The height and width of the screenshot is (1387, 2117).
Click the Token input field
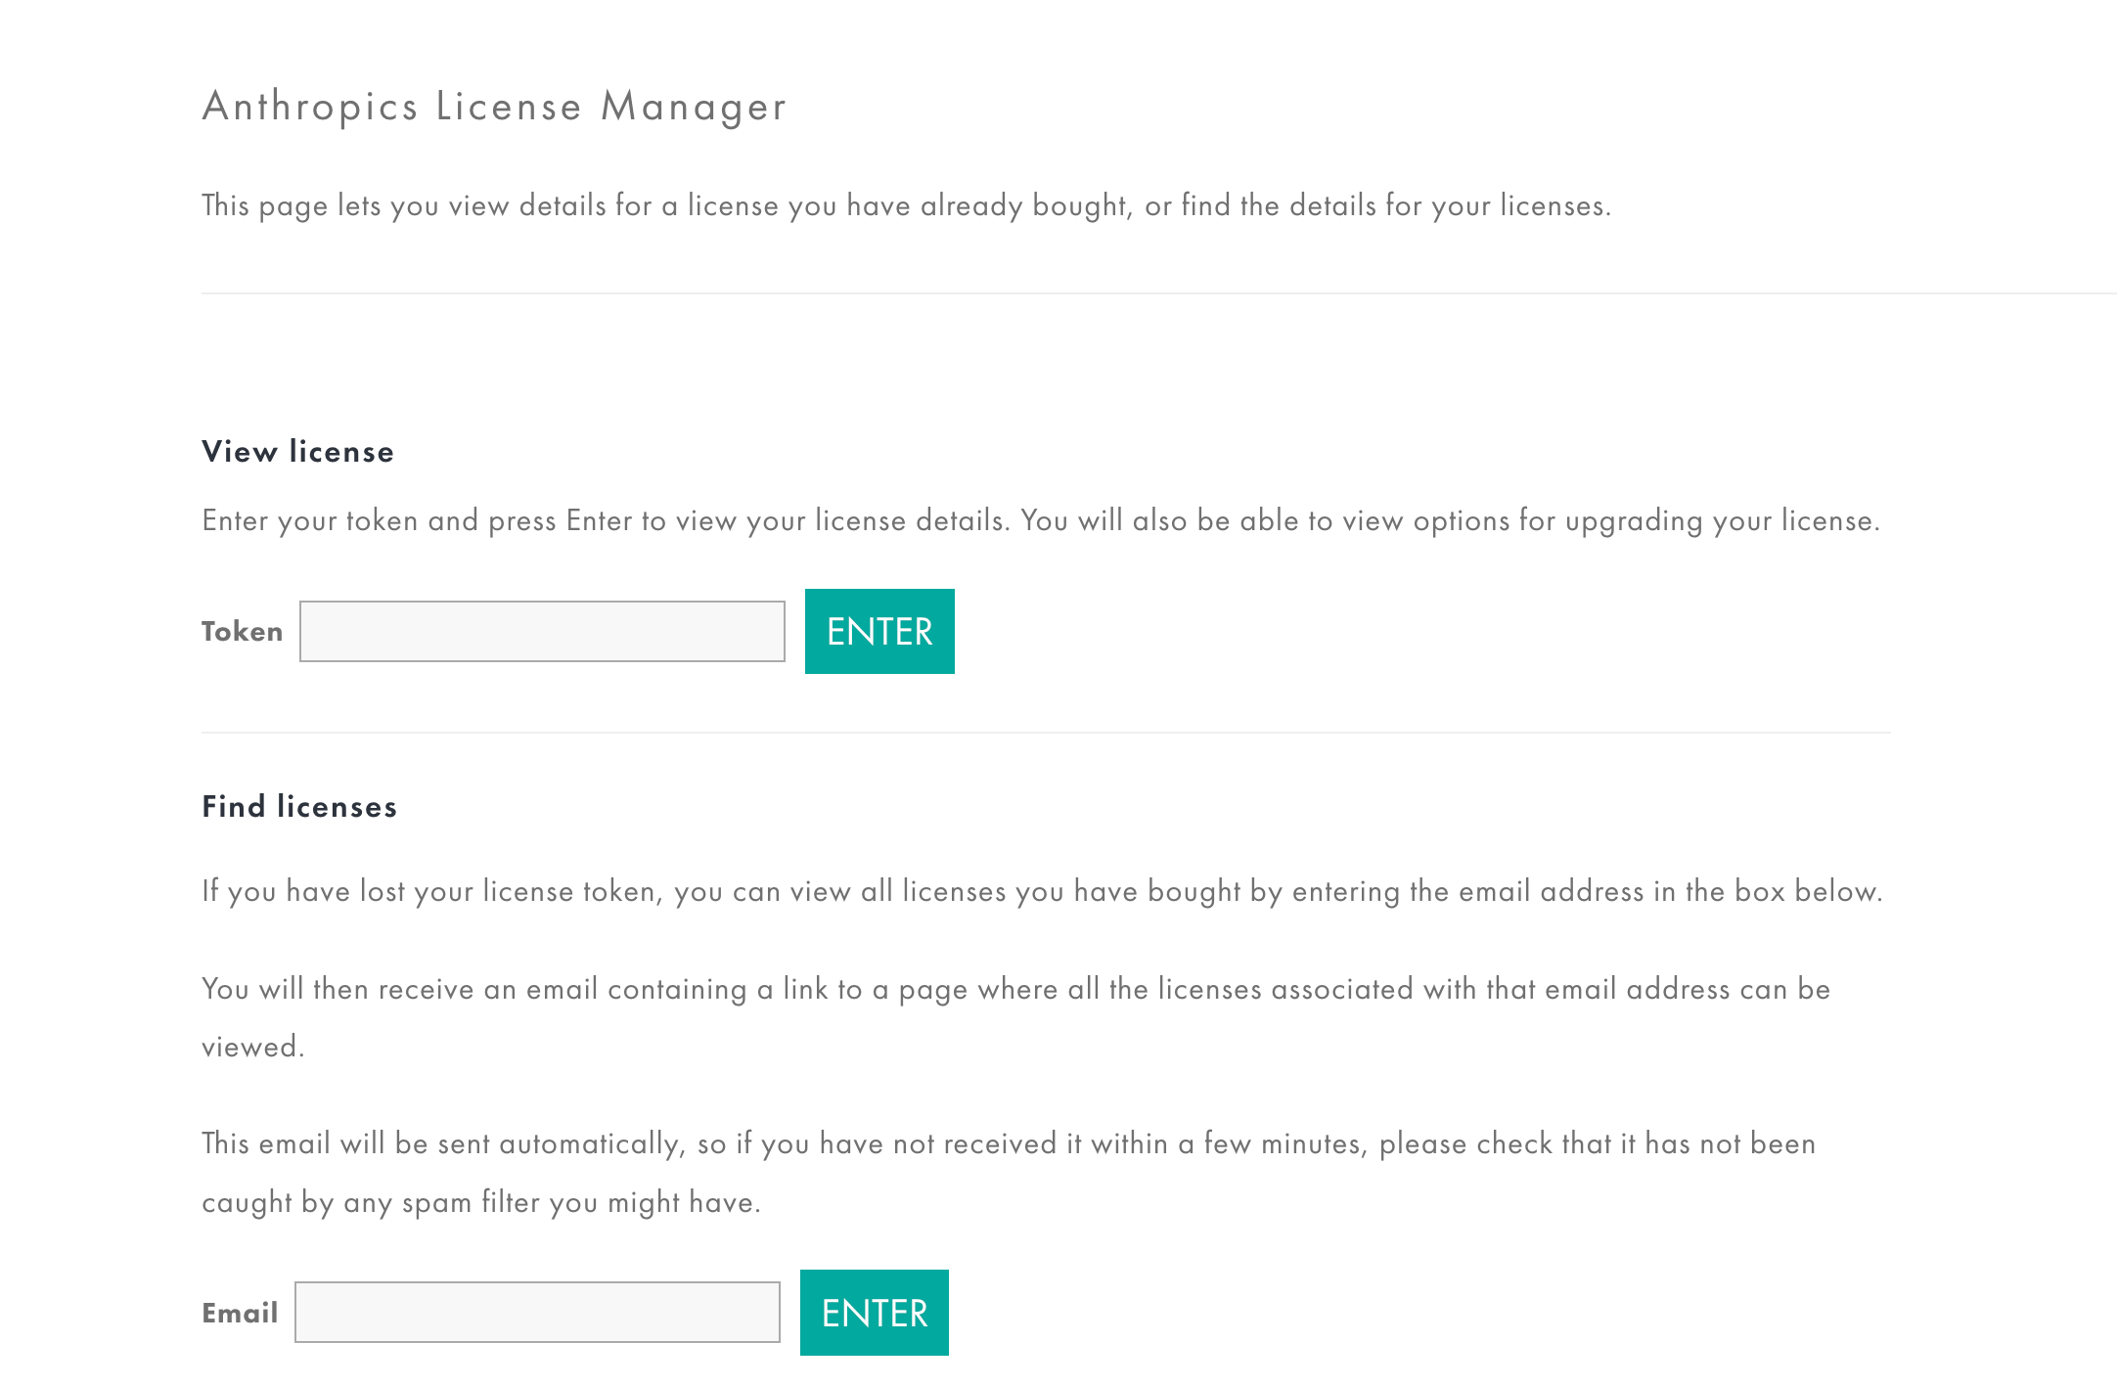(x=542, y=632)
